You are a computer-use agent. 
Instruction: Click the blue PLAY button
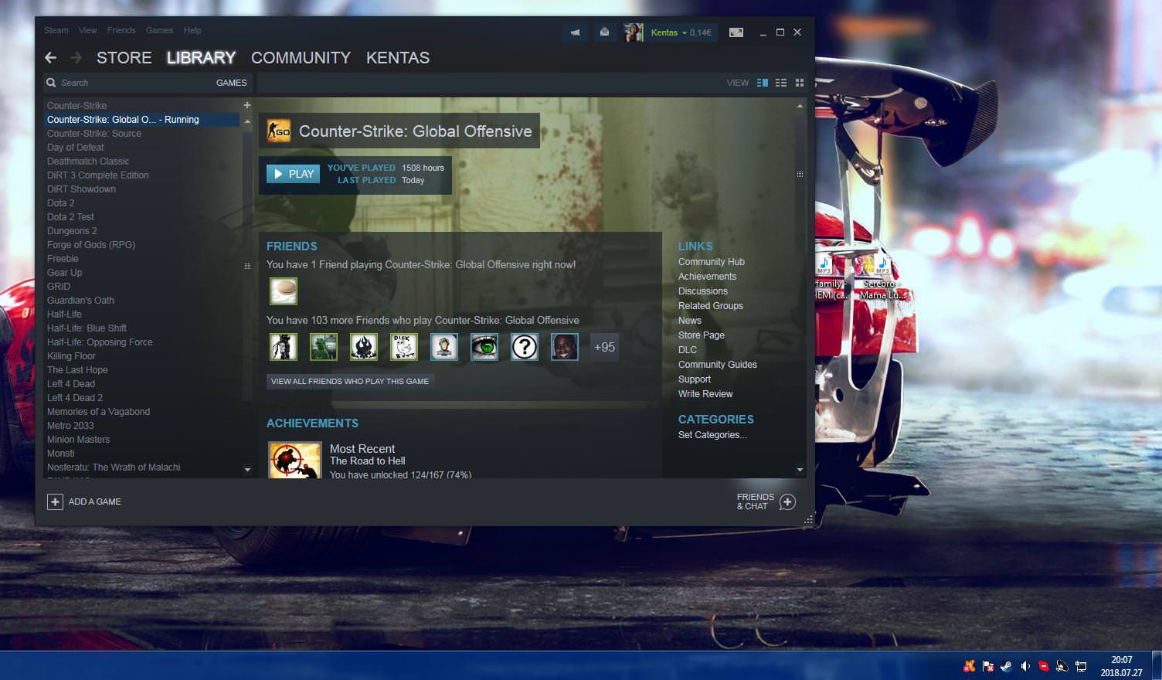tap(293, 174)
